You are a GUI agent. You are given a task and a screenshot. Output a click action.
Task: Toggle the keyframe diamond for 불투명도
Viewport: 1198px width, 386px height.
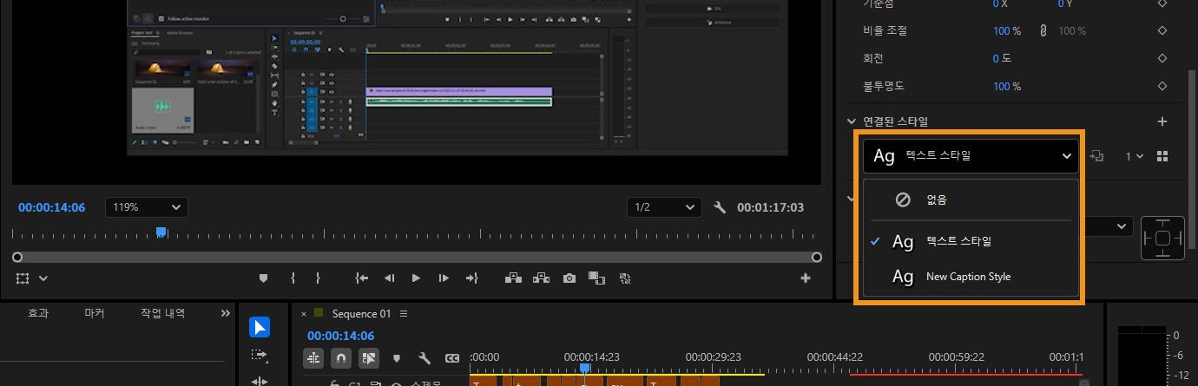point(1162,86)
